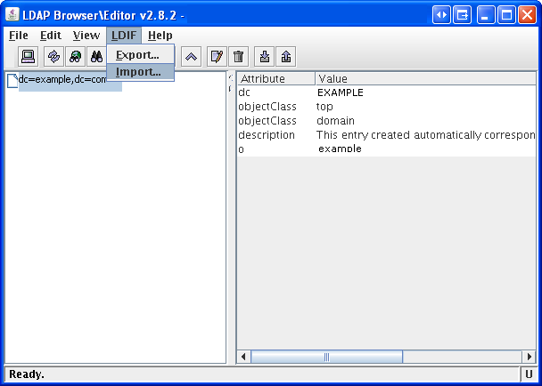Click the Value column header

point(426,78)
